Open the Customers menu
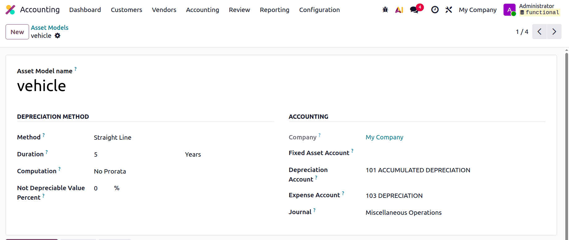The width and height of the screenshot is (569, 240). pos(126,10)
